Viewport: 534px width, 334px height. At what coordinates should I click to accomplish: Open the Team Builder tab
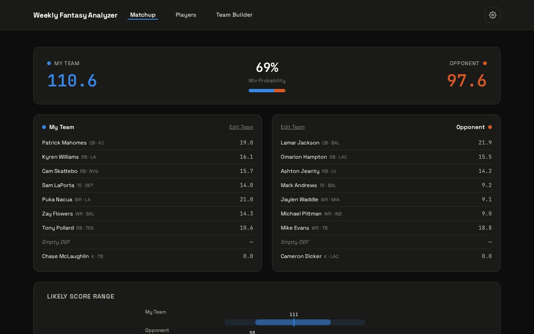point(234,15)
